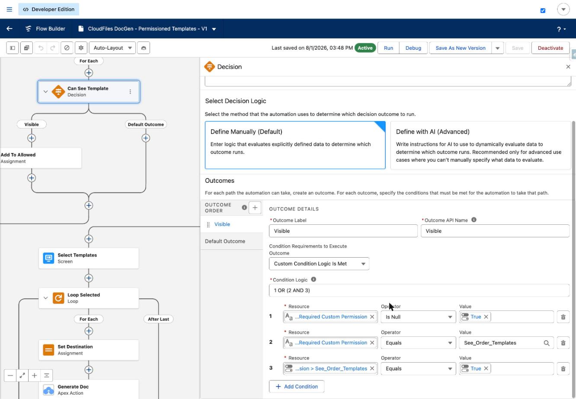This screenshot has height=399, width=576.
Task: Click the undo arrow in the toolbar
Action: click(41, 48)
